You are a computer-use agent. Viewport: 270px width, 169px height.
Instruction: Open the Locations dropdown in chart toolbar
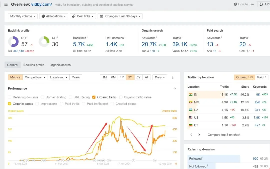pyautogui.click(x=58, y=77)
